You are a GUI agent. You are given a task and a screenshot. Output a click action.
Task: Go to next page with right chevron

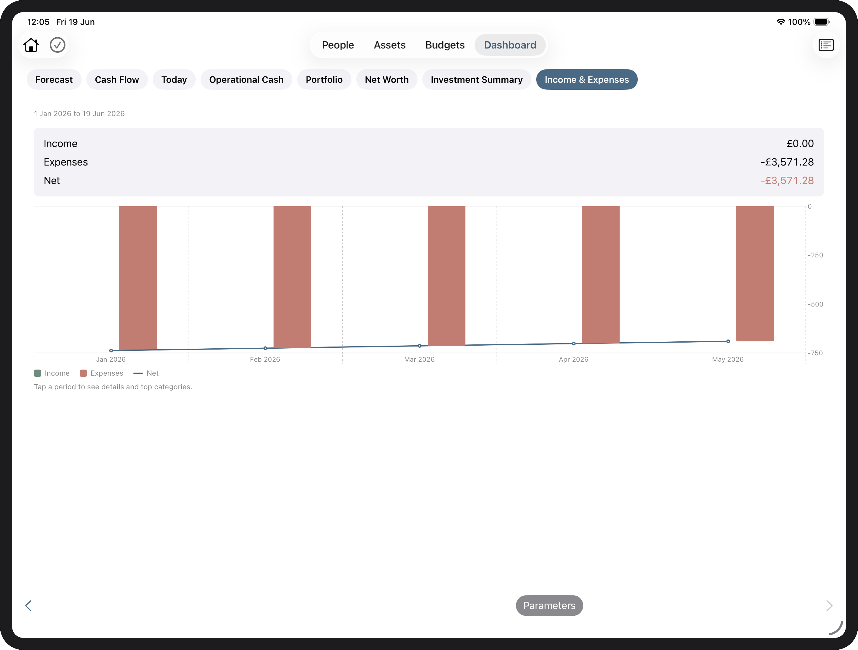coord(829,605)
